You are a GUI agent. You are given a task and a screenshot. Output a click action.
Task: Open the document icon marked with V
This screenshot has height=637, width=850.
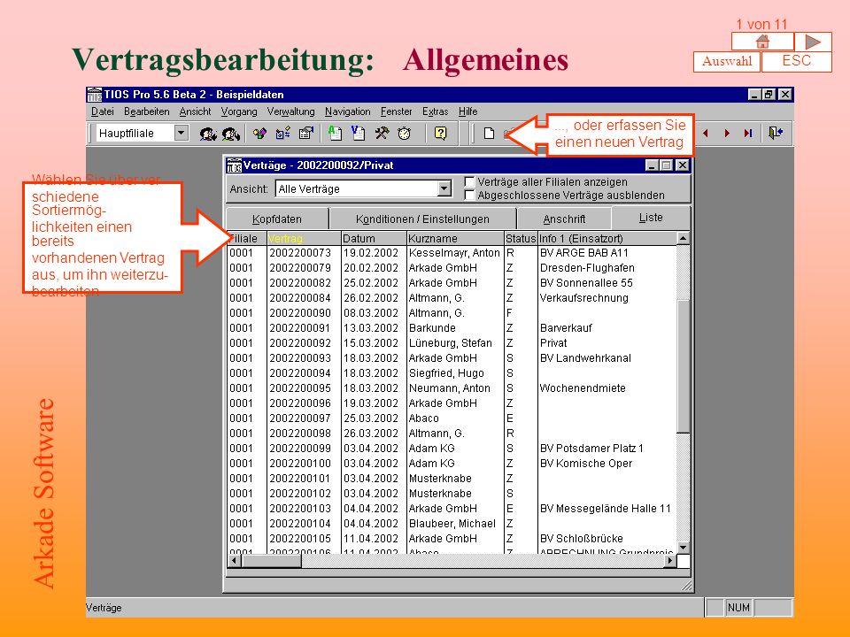pyautogui.click(x=359, y=134)
